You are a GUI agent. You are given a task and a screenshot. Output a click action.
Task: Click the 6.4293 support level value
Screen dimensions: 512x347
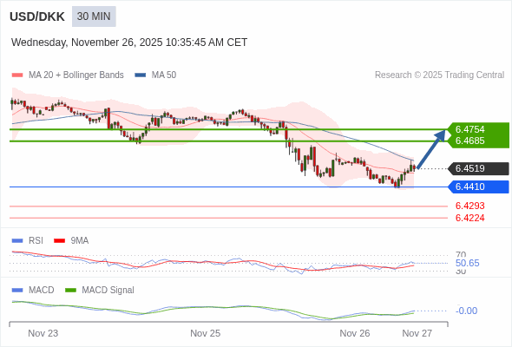pos(469,206)
